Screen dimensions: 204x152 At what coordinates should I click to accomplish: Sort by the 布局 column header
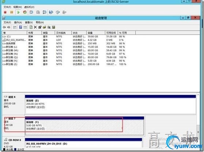click(x=34, y=33)
